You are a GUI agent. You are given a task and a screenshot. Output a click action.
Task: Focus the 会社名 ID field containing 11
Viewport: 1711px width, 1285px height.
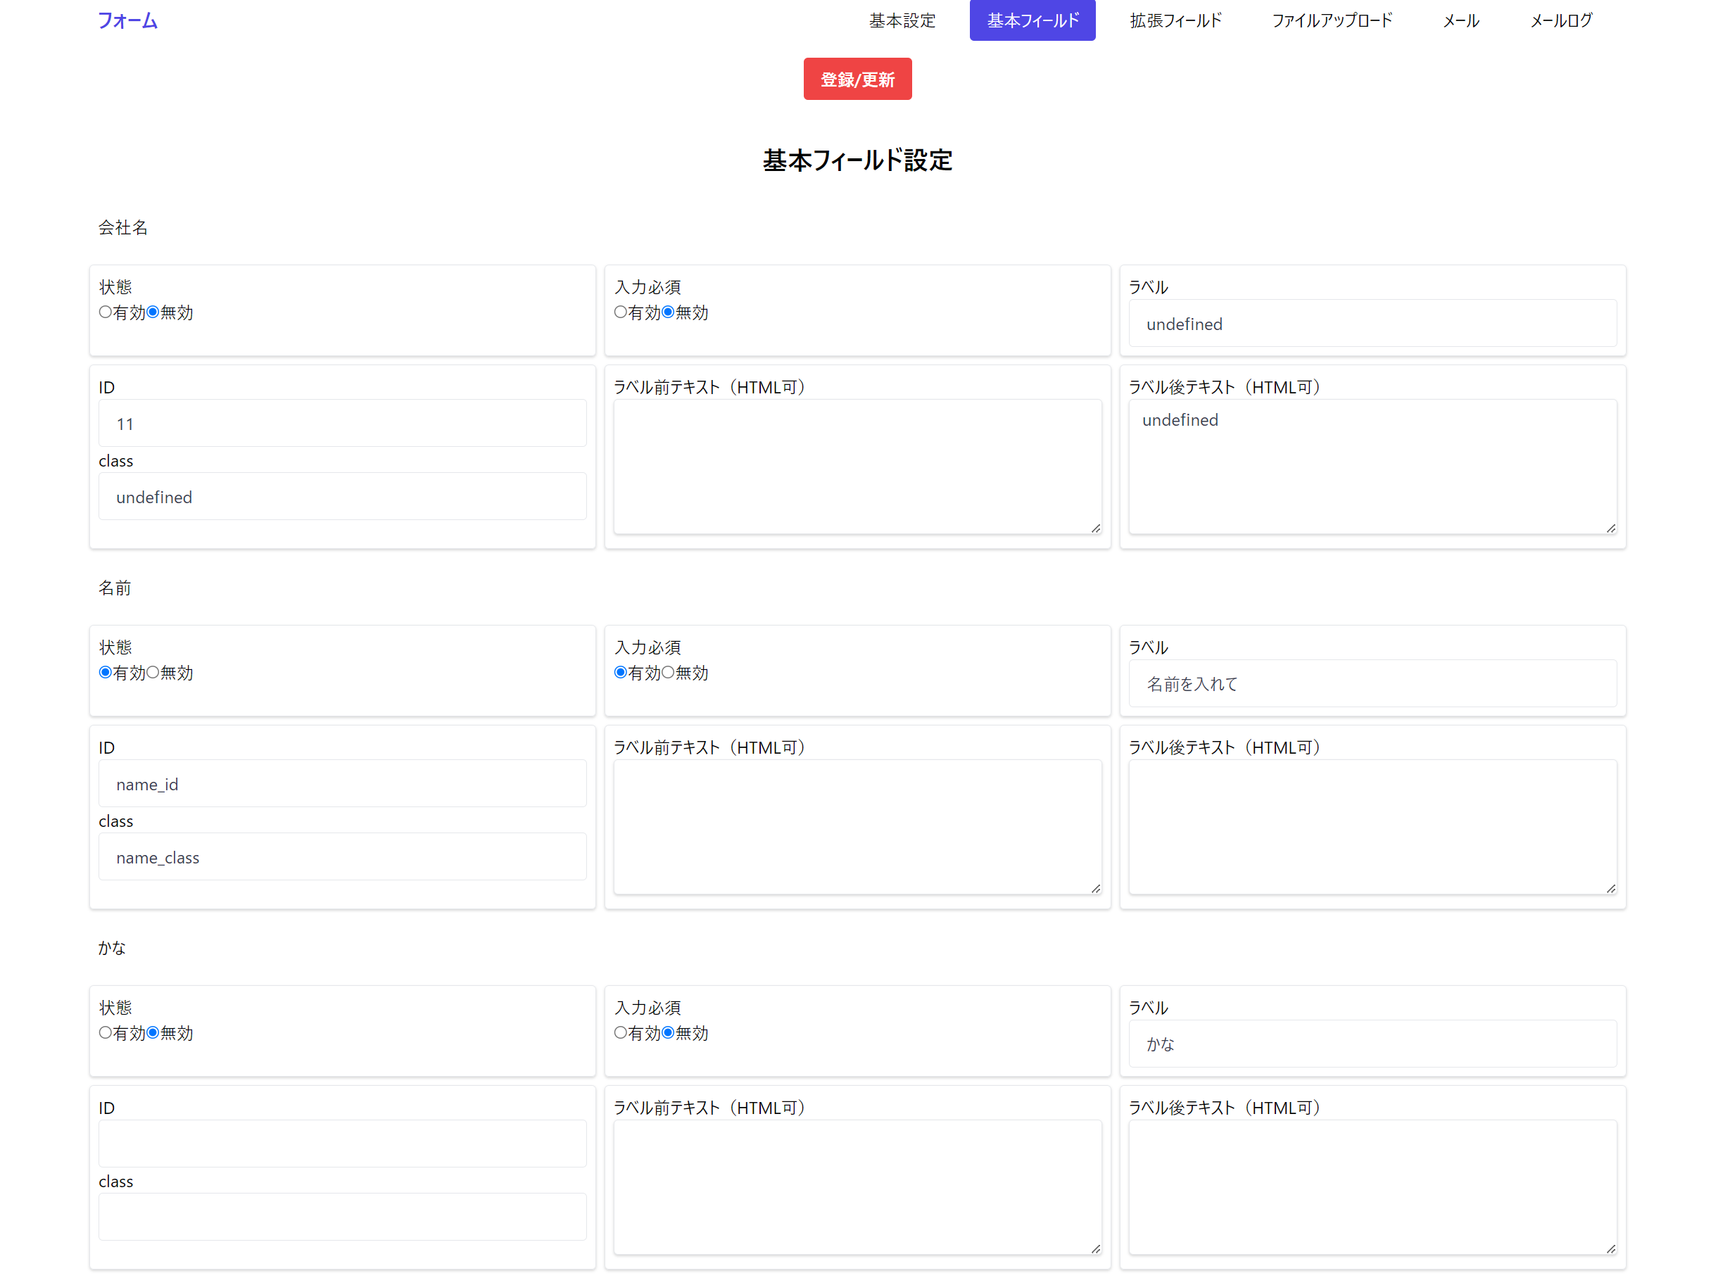point(342,423)
